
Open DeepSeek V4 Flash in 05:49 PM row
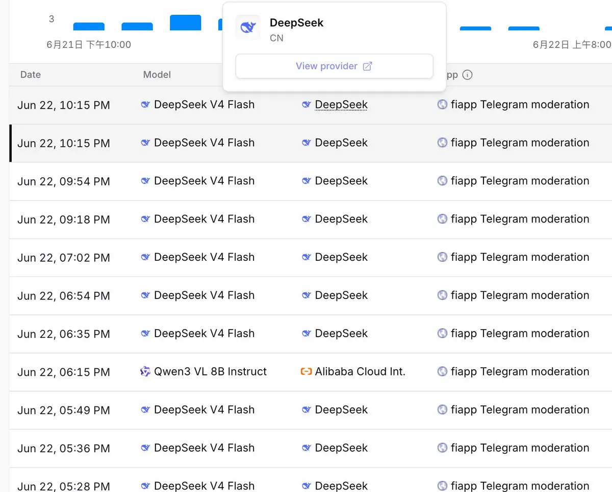coord(204,410)
